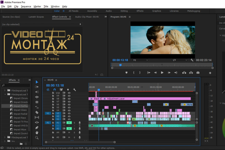
Task: Expand the first FilmImpact.net folder
Action: (5, 90)
